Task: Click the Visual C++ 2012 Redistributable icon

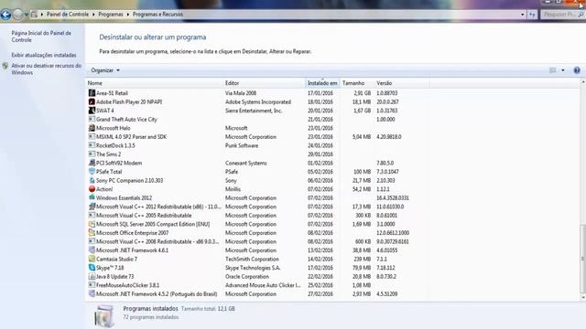Action: click(92, 207)
